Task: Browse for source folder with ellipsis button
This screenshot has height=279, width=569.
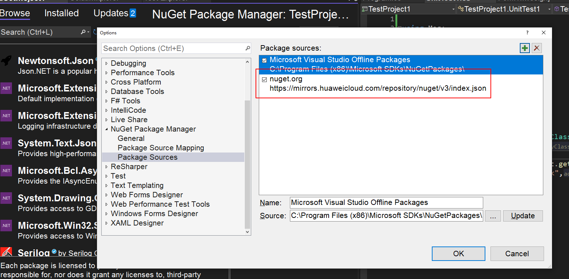Action: pos(493,216)
